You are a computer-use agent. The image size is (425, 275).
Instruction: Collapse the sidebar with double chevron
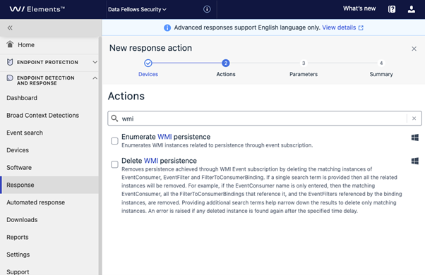(x=10, y=28)
